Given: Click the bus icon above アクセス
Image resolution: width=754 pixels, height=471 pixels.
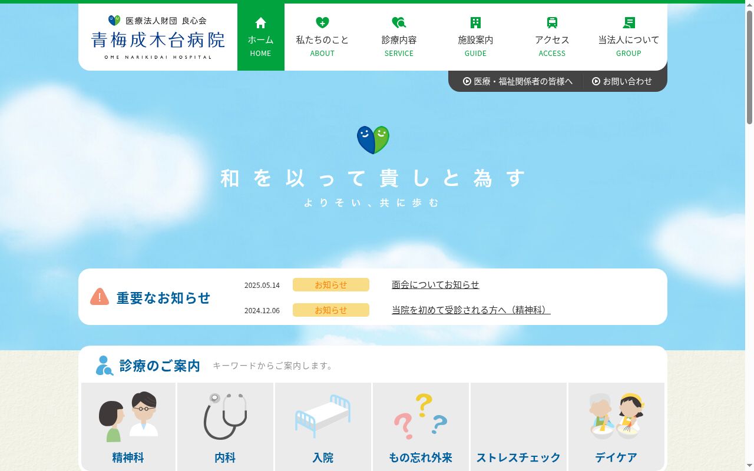Looking at the screenshot, I should pos(552,23).
